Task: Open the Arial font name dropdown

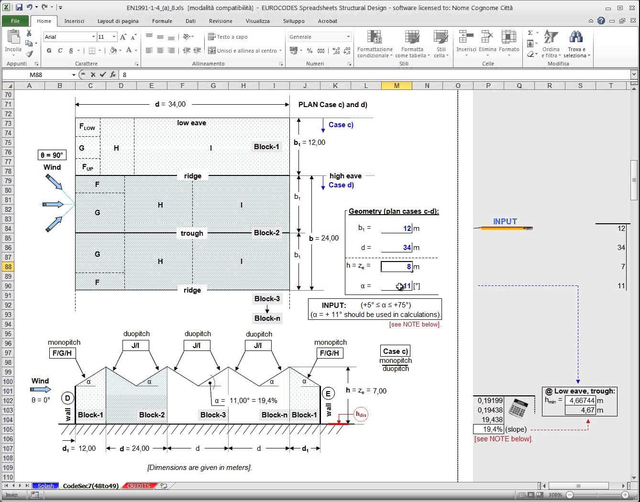Action: [93, 37]
